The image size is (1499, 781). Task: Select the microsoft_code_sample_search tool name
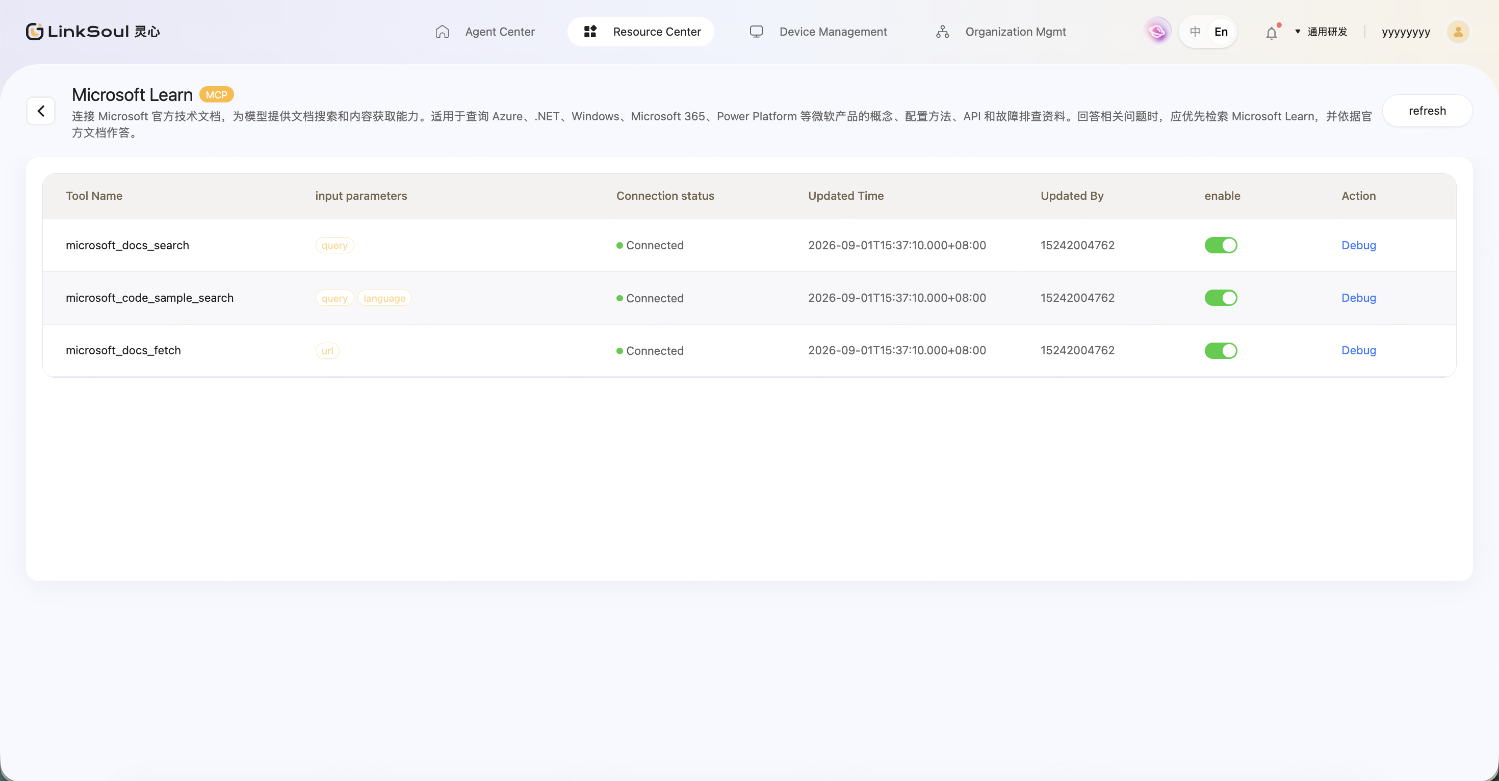click(149, 298)
